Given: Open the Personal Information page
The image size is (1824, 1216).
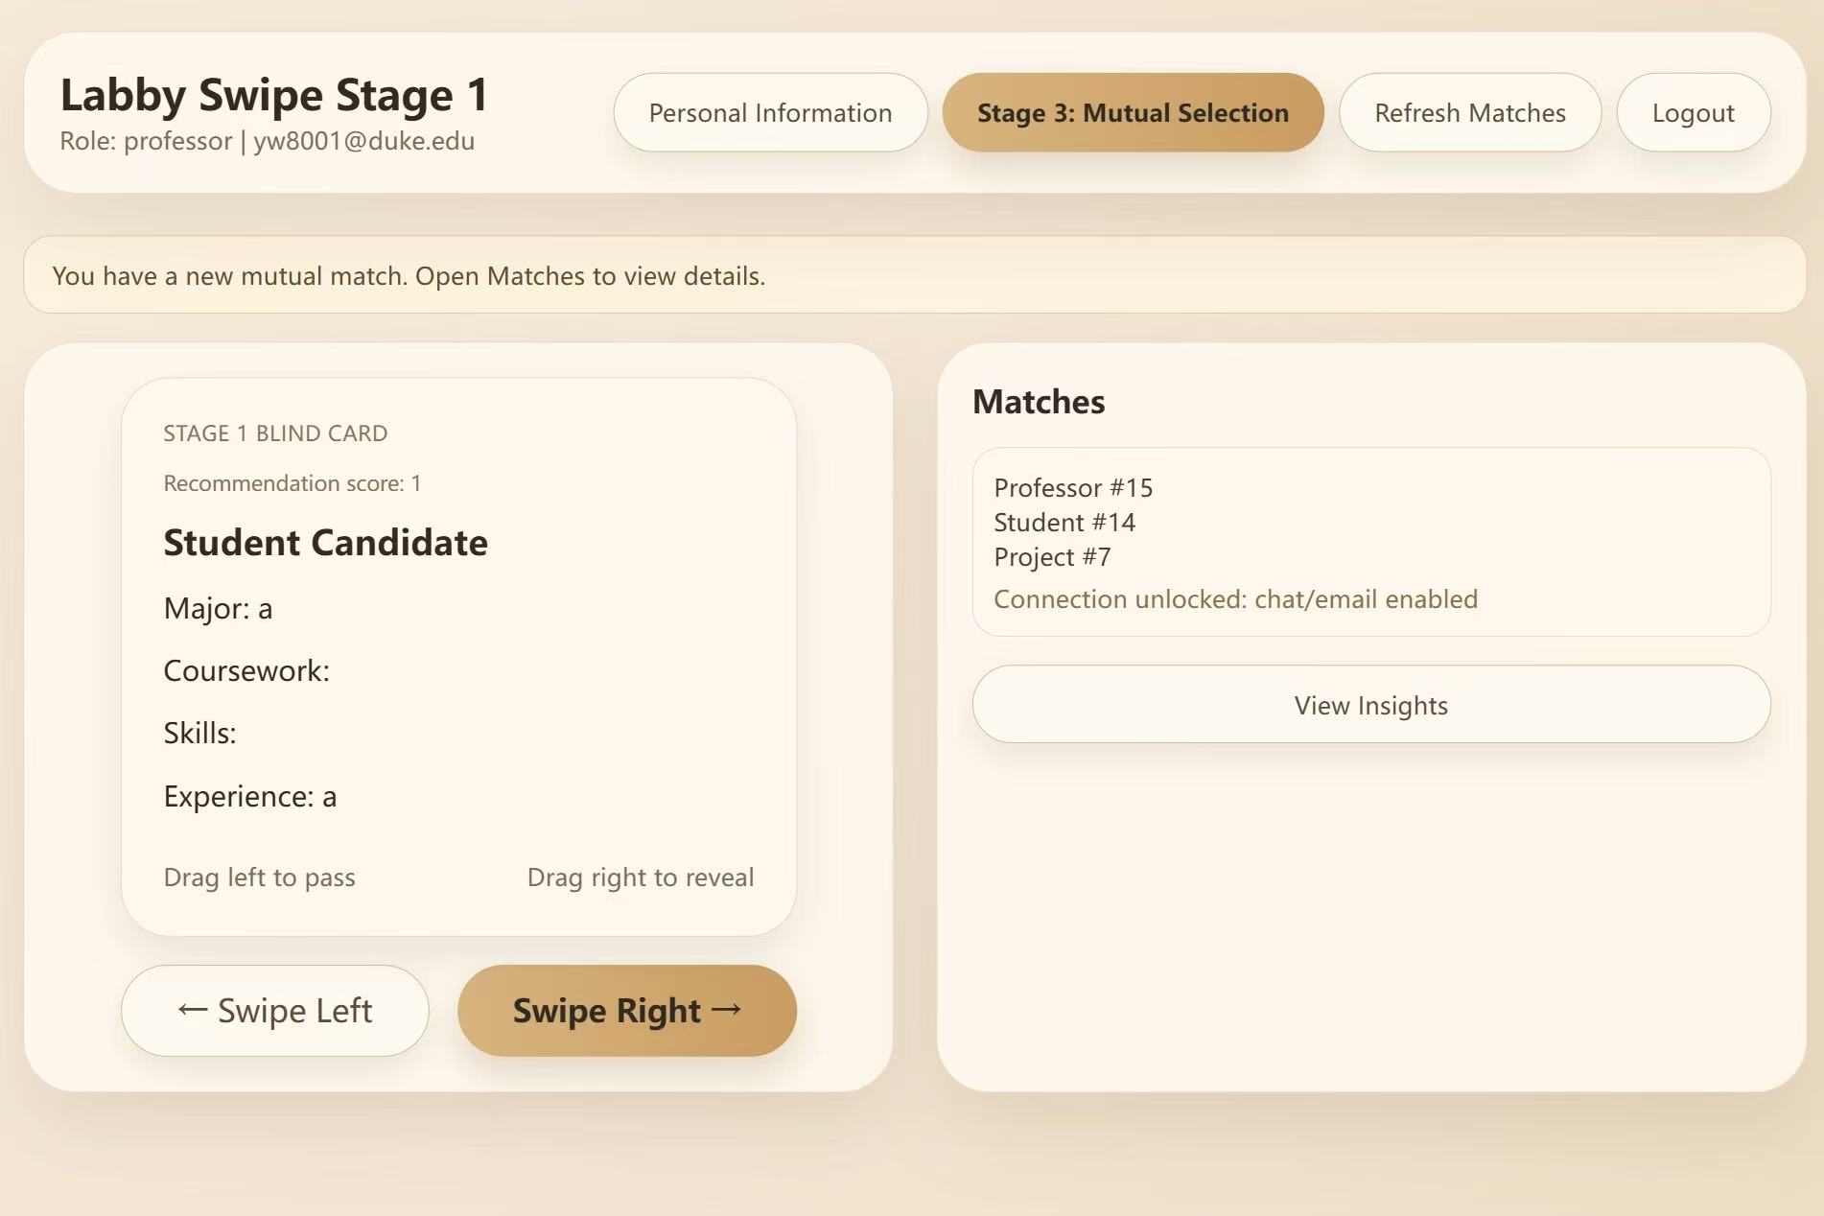Looking at the screenshot, I should [770, 112].
